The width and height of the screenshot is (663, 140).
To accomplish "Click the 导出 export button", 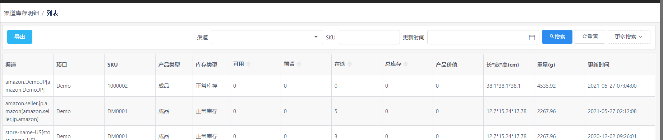I will (20, 37).
